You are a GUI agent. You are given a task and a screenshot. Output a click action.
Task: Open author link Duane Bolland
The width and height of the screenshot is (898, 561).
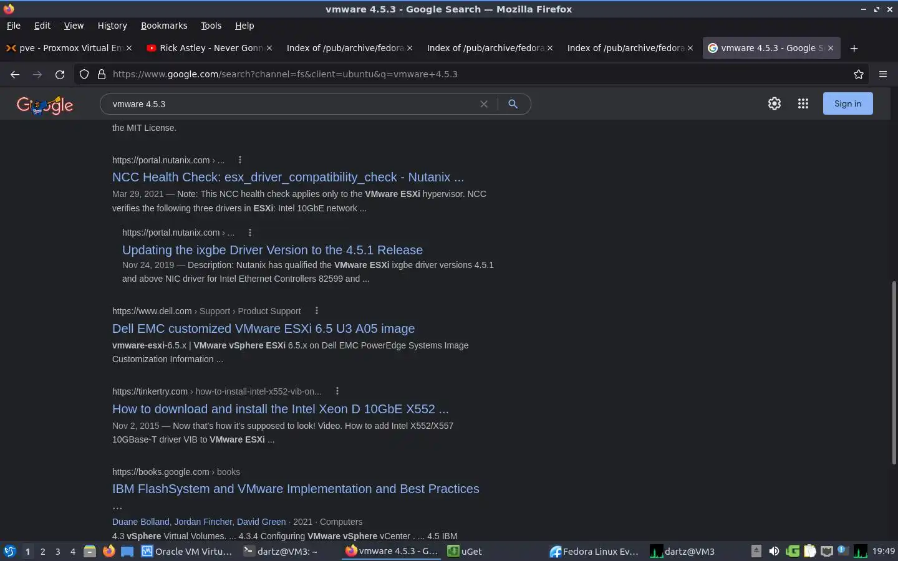(x=141, y=522)
